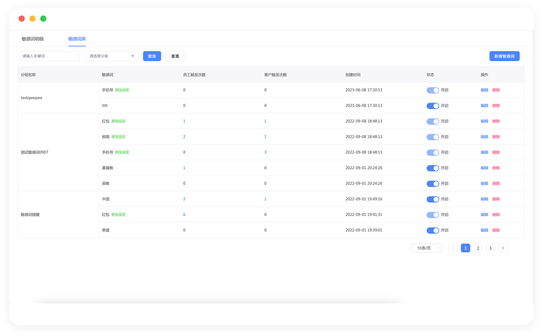Viewport: 543px width, 336px height.
Task: Switch to the 敏感词明细 tab
Action: click(32, 39)
